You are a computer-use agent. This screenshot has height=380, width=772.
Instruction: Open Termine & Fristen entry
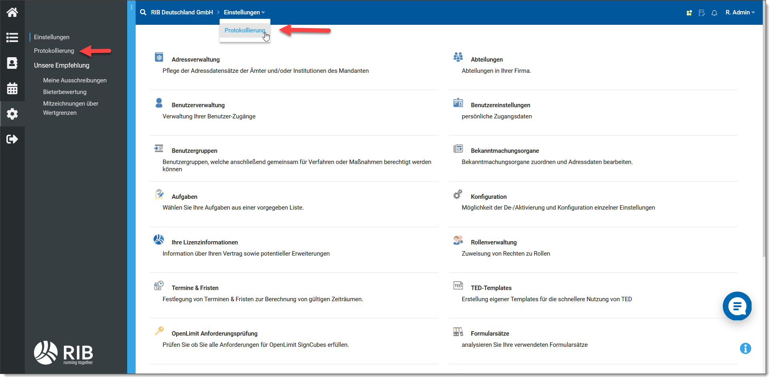click(x=195, y=288)
